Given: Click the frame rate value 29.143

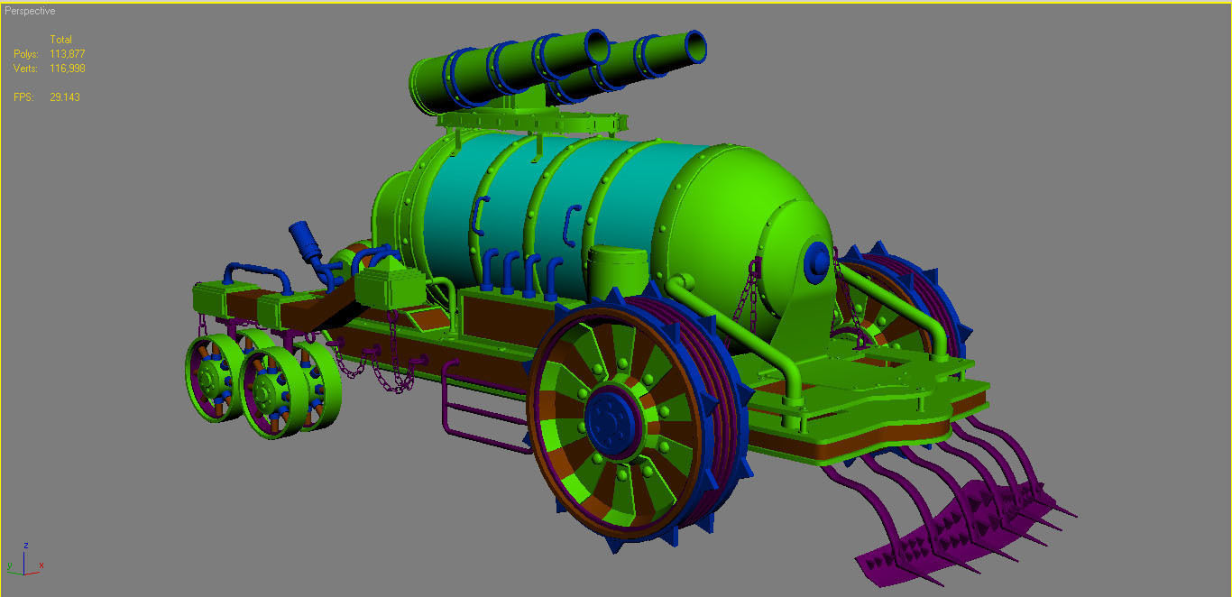Looking at the screenshot, I should (x=65, y=96).
